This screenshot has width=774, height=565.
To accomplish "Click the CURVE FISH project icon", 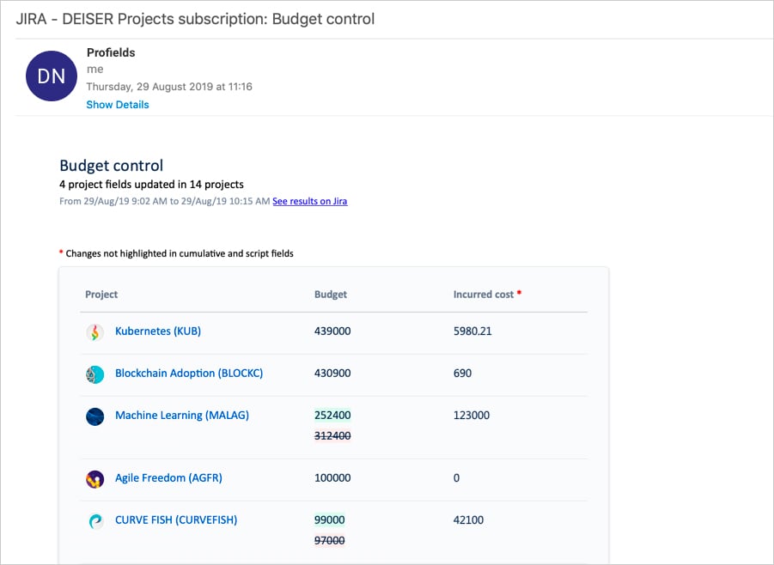I will (94, 521).
